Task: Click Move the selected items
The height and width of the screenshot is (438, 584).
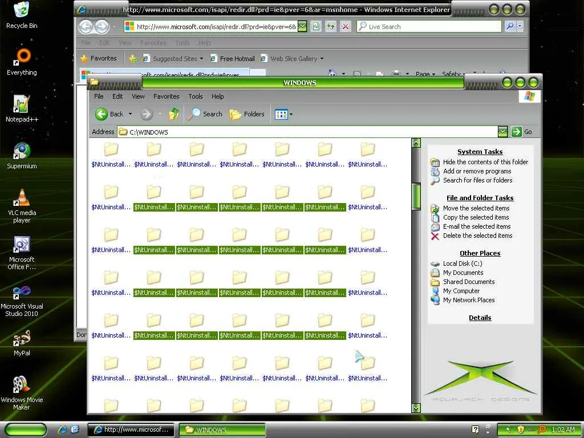Action: click(476, 208)
